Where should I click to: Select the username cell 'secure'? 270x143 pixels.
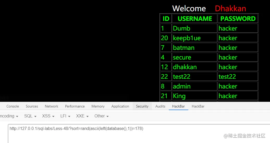click(x=195, y=57)
